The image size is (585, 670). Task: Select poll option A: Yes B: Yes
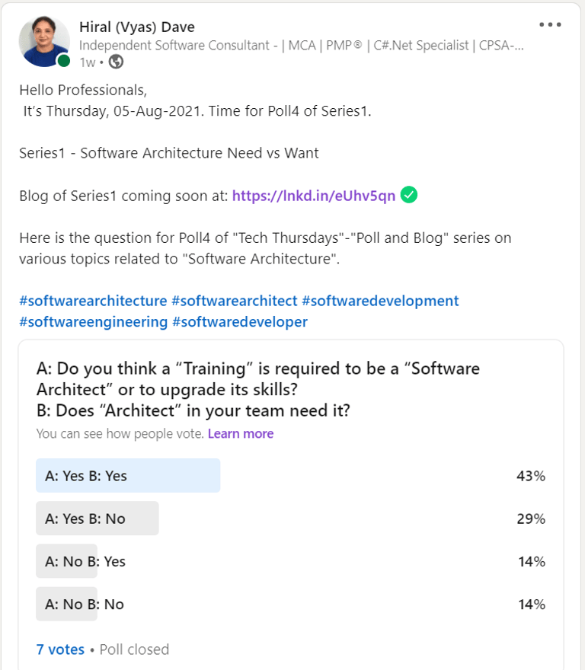291,476
